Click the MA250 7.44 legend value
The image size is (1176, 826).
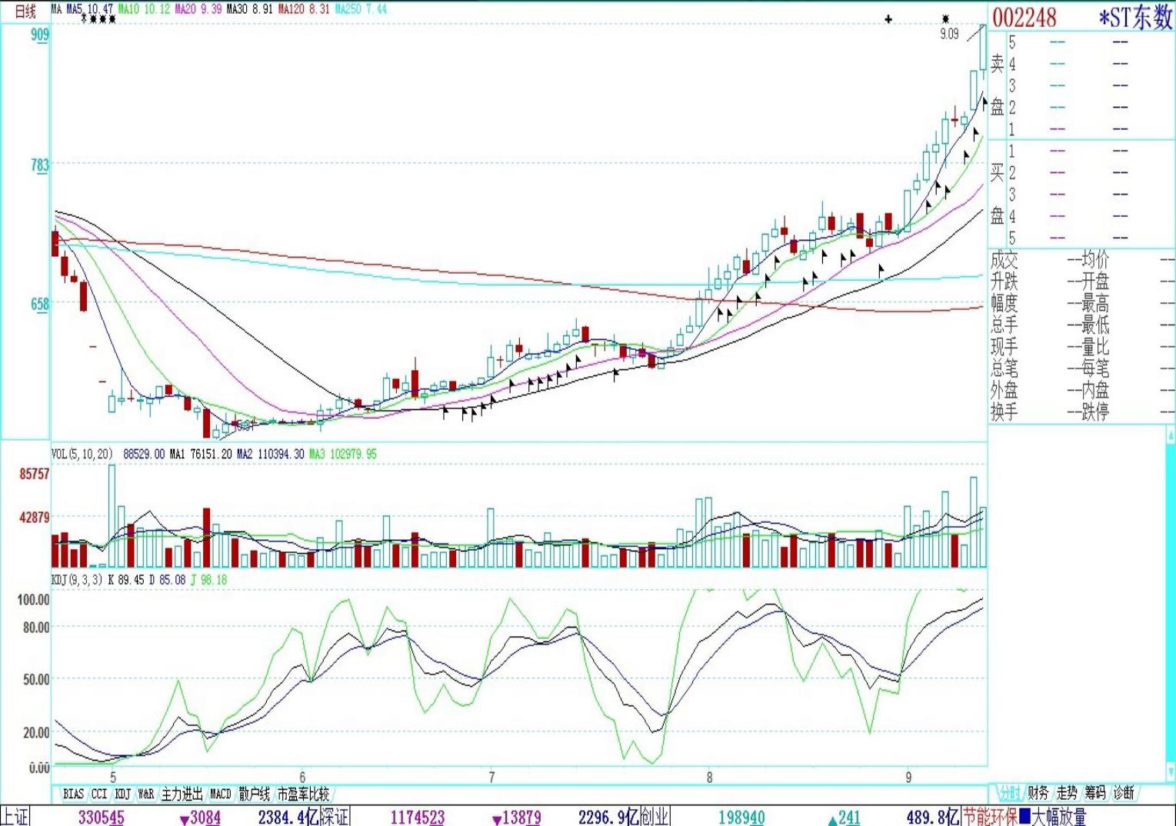point(361,9)
